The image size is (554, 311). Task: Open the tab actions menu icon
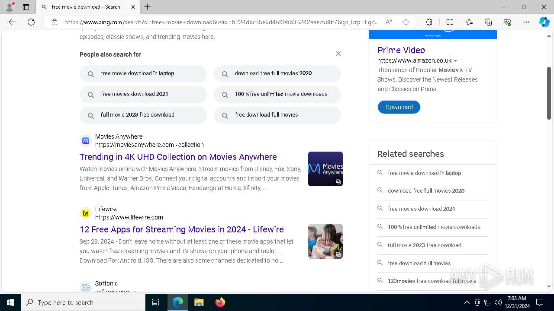[26, 7]
